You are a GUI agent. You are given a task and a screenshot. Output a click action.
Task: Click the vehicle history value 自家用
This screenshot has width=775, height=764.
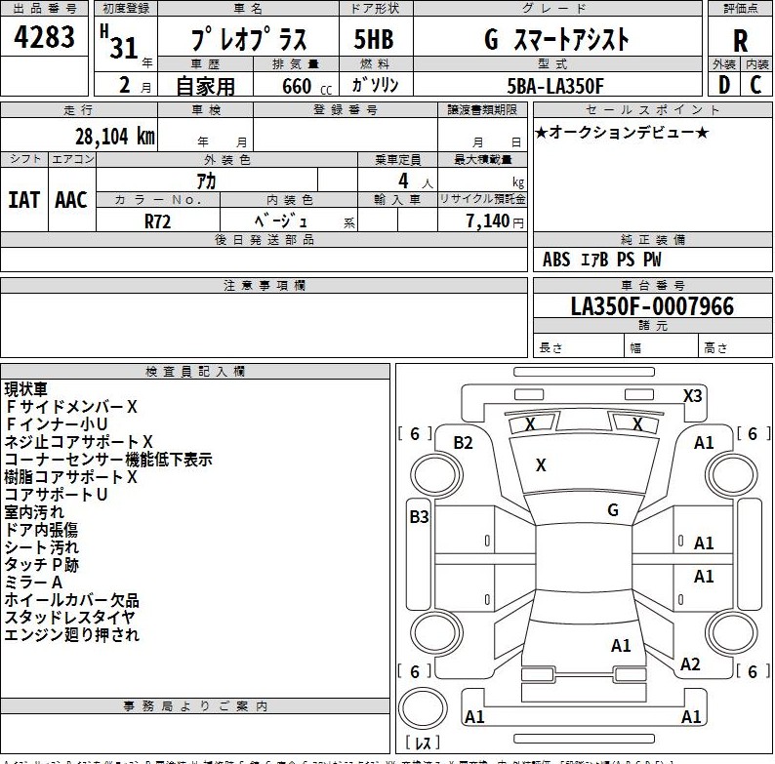205,86
